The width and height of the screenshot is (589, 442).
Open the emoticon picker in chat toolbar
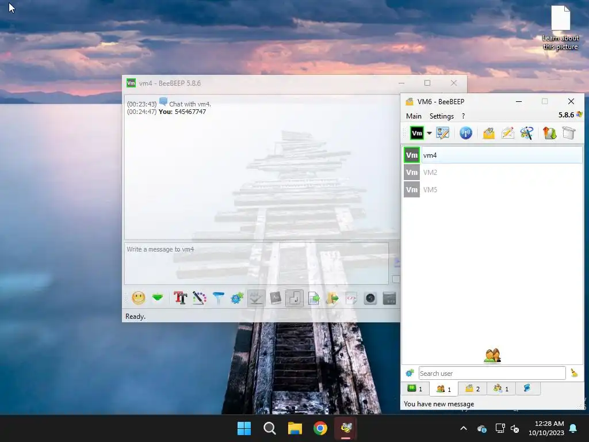click(x=138, y=299)
